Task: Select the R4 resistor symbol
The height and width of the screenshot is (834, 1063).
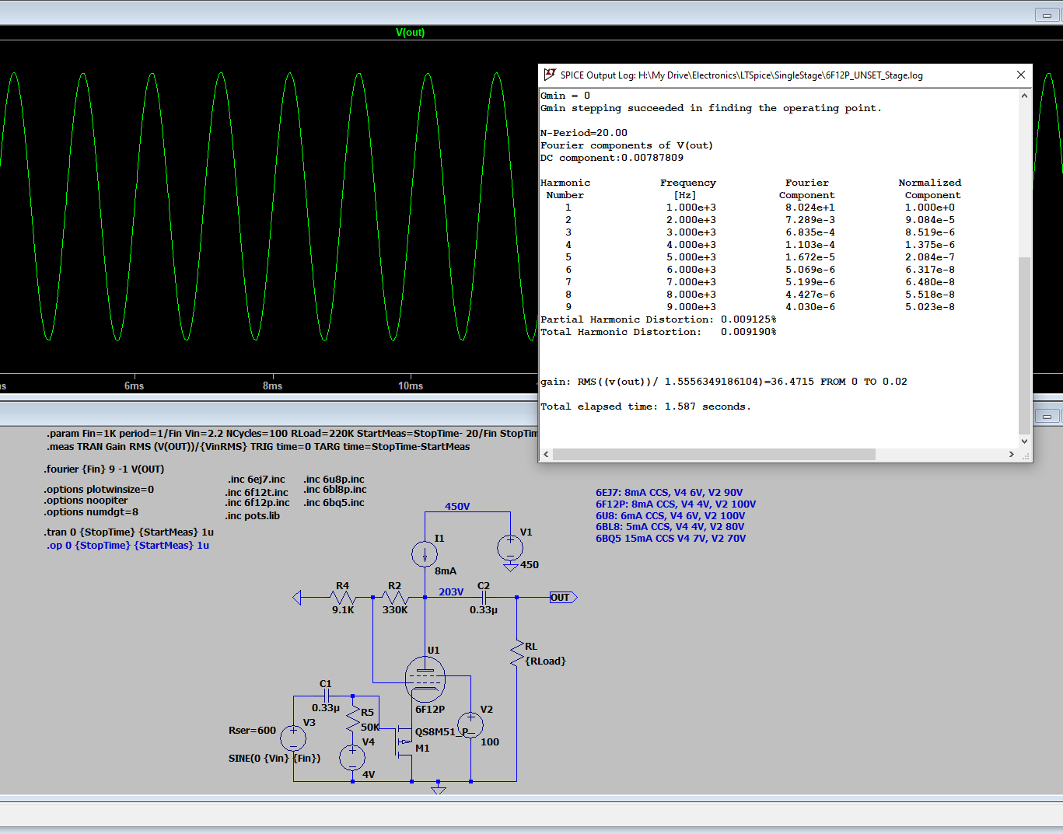Action: click(x=343, y=598)
